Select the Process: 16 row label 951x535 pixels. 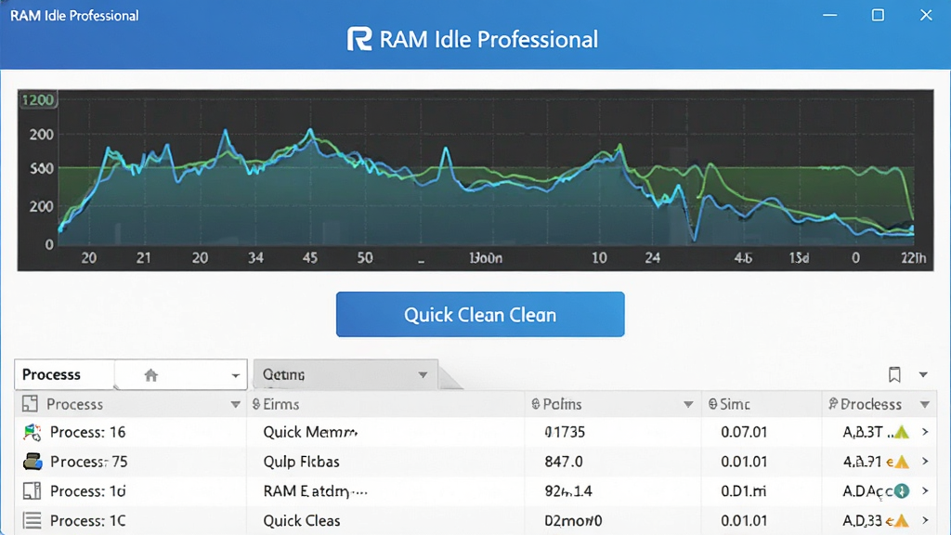point(87,432)
